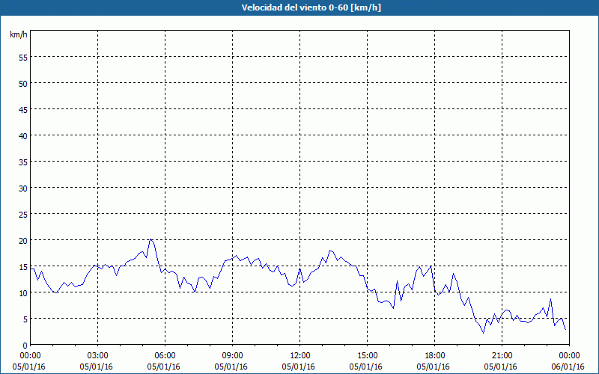Click the y-axis value 30
The image size is (599, 374).
tap(23, 188)
